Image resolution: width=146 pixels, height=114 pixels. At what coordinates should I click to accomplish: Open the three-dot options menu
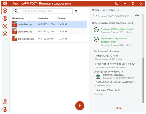click(x=83, y=11)
